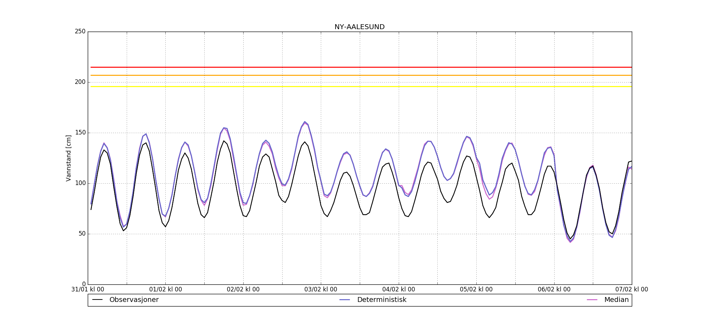The height and width of the screenshot is (316, 702).
Task: Click the 03/02 kl 00 x-axis label
Action: (x=320, y=290)
